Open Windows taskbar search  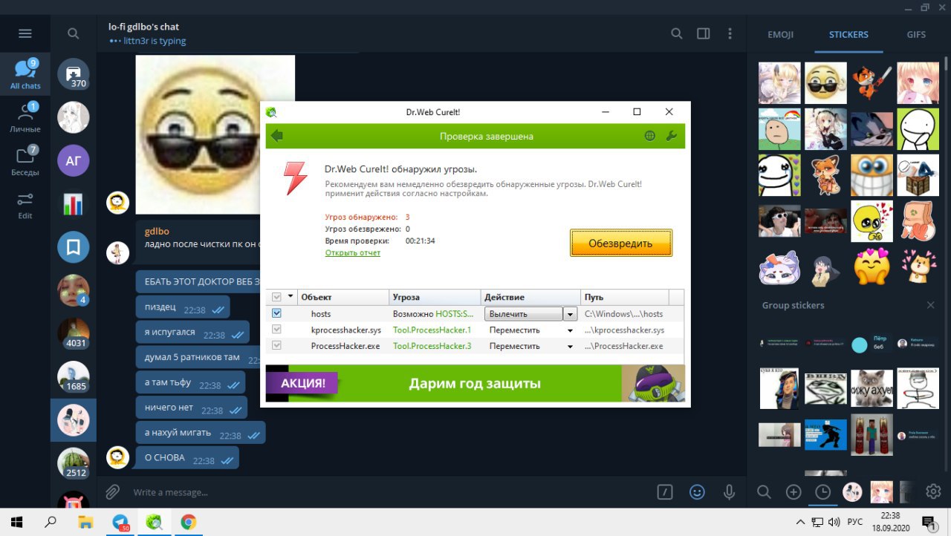coord(51,522)
